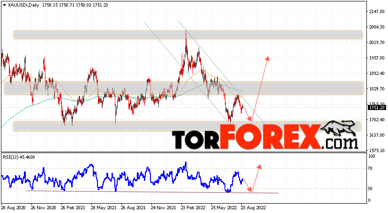The width and height of the screenshot is (388, 213).
Task: Click the 1702.40 price scale label
Action: click(x=377, y=119)
